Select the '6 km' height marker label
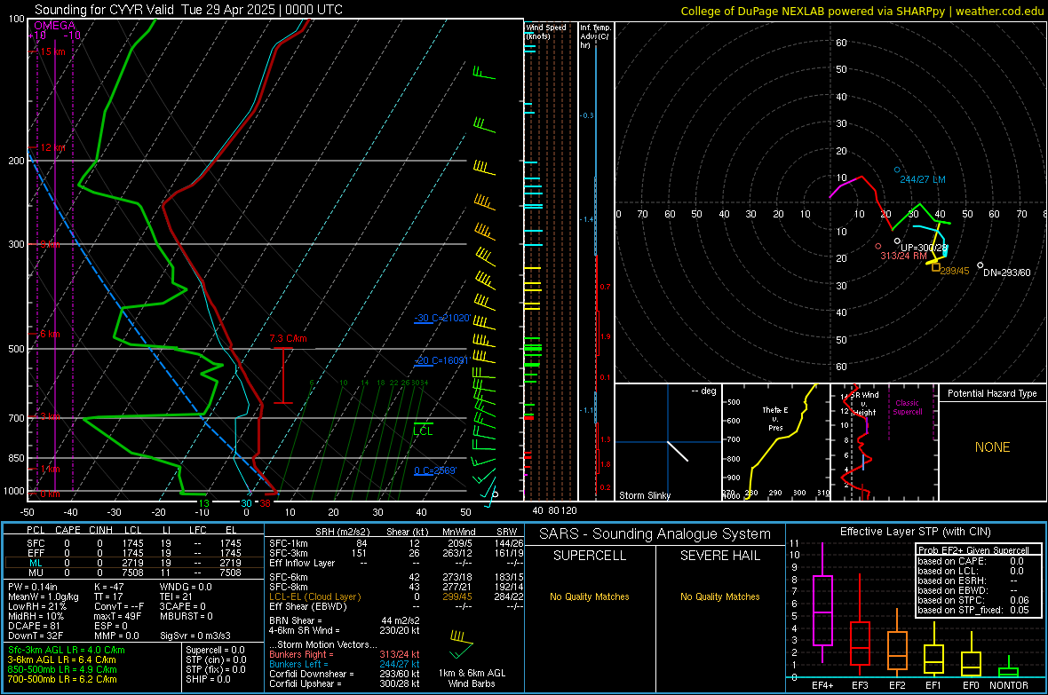The height and width of the screenshot is (695, 1048). [50, 334]
